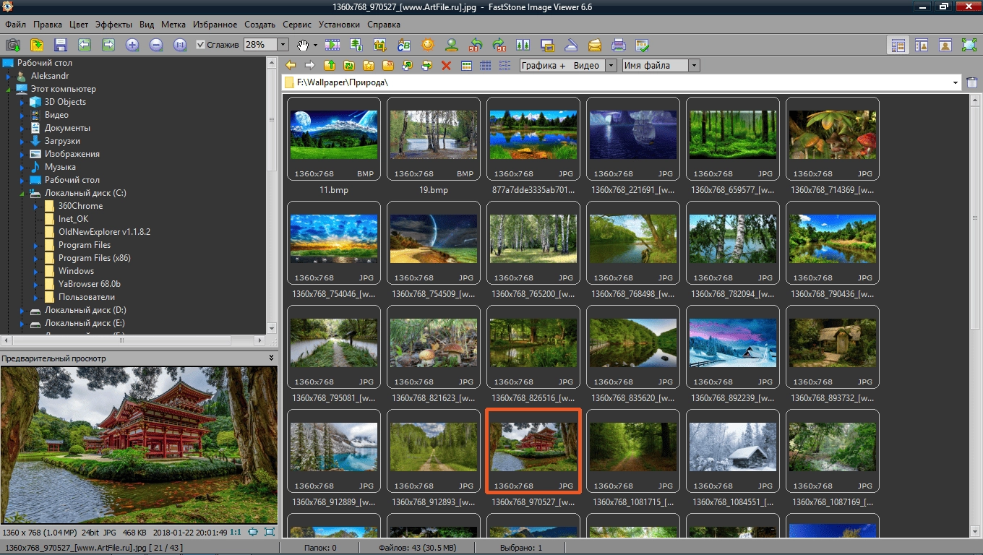Toggle the Сглажив checkbox

click(201, 45)
